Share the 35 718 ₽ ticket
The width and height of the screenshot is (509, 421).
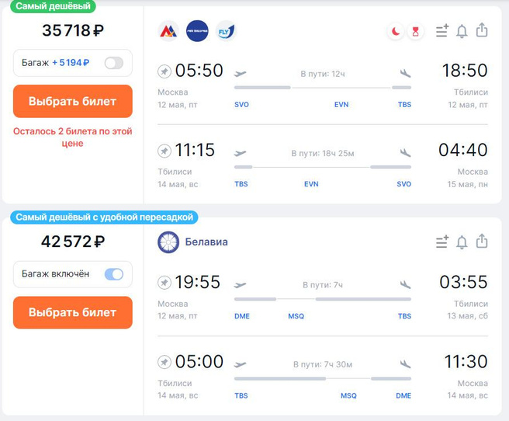tap(482, 31)
